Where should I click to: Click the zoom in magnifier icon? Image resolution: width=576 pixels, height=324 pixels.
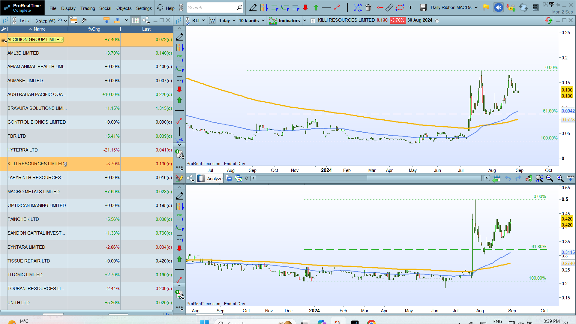560,178
